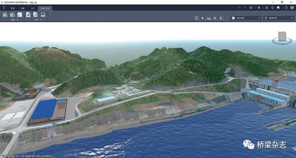Image resolution: width=296 pixels, height=158 pixels.
Task: Toggle the side panel layout icon
Action: click(221, 18)
